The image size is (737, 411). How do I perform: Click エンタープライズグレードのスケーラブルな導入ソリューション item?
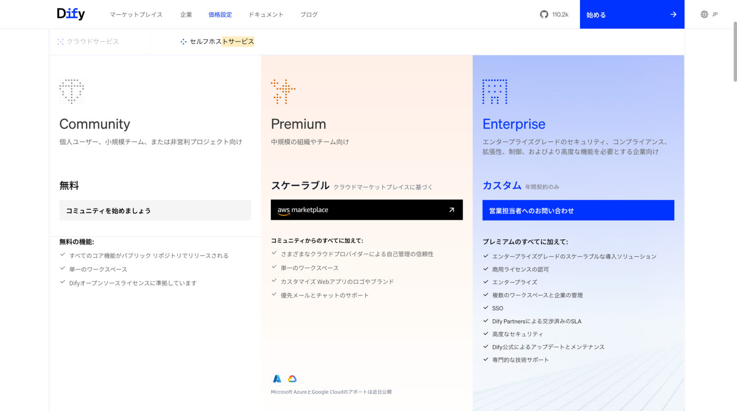(x=574, y=256)
